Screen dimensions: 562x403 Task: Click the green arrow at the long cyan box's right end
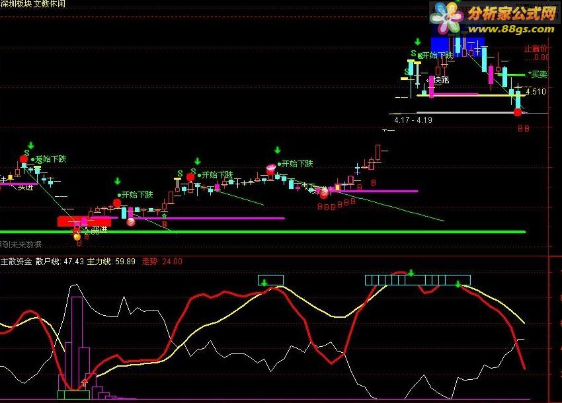pyautogui.click(x=458, y=285)
